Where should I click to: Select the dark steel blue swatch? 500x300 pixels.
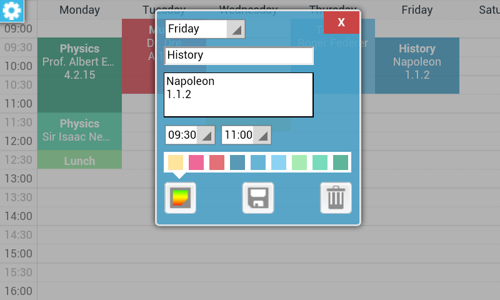[237, 162]
